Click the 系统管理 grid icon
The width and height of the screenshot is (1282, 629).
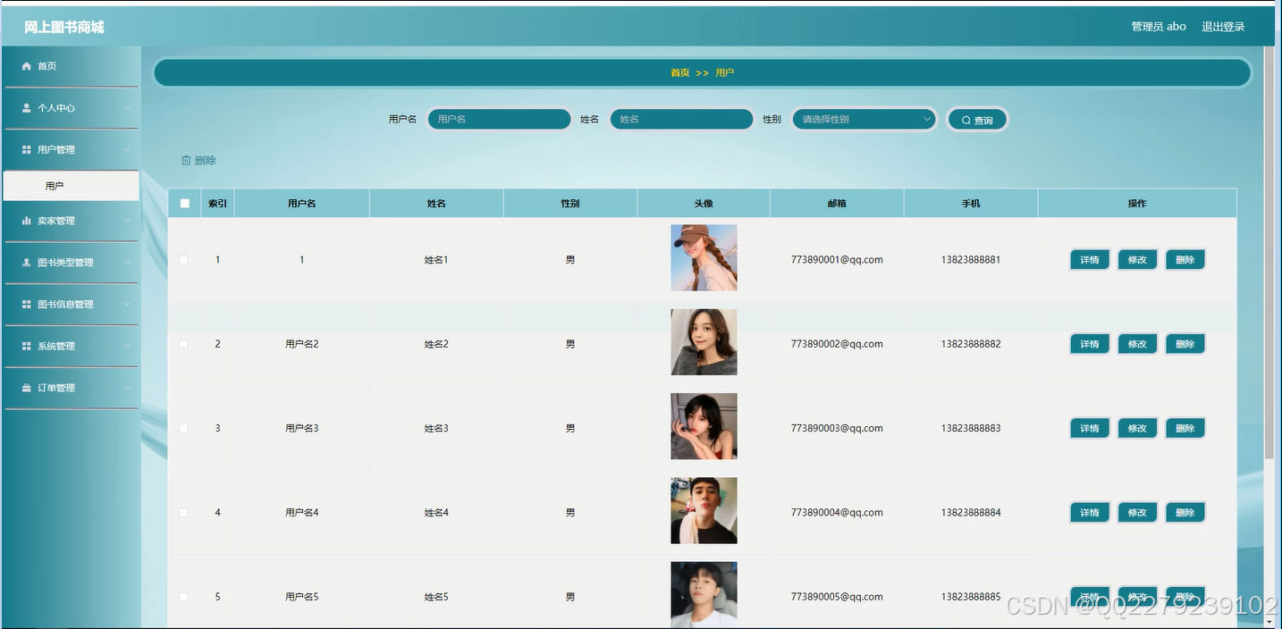[x=26, y=346]
